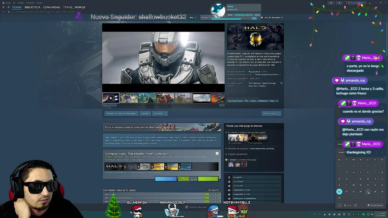Switch to BIBLIOTECA tab
This screenshot has height=218, width=388.
32,7
